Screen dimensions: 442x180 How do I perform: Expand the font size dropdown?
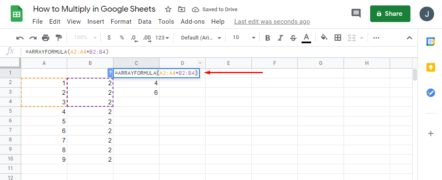tap(244, 38)
